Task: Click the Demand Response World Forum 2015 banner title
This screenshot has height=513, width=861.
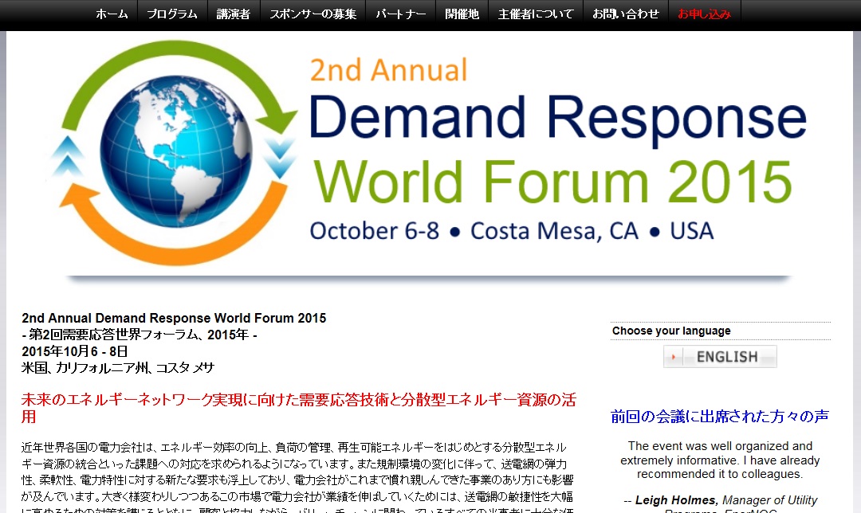Action: click(557, 149)
